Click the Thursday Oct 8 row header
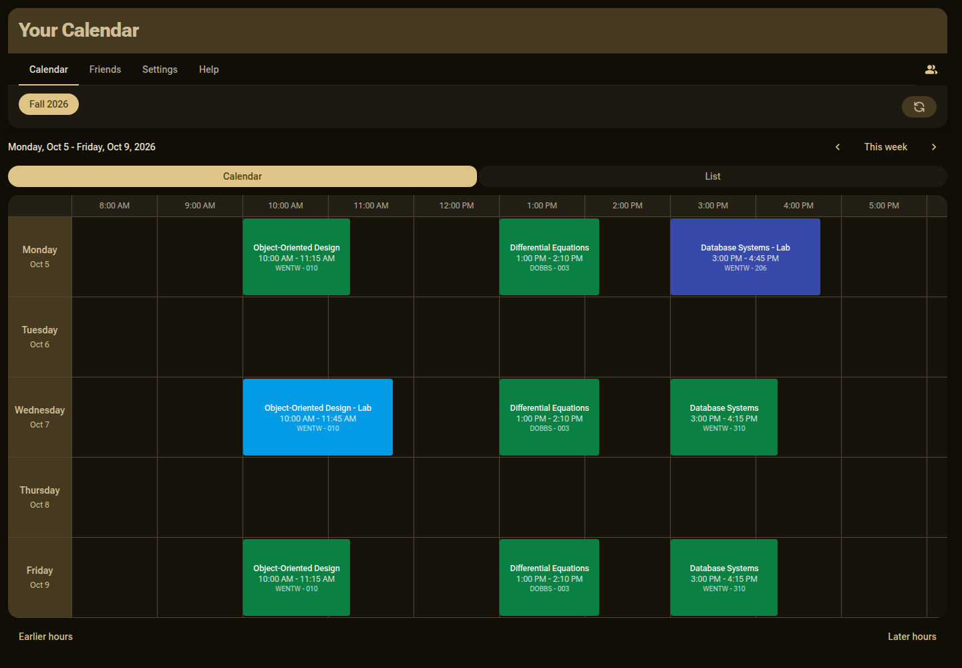Image resolution: width=962 pixels, height=668 pixels. [40, 498]
